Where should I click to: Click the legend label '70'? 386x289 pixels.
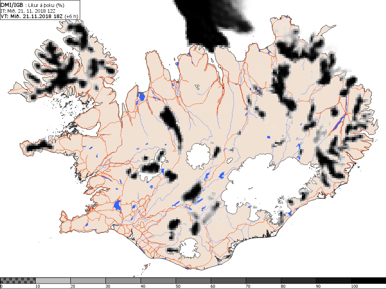coord(248,286)
